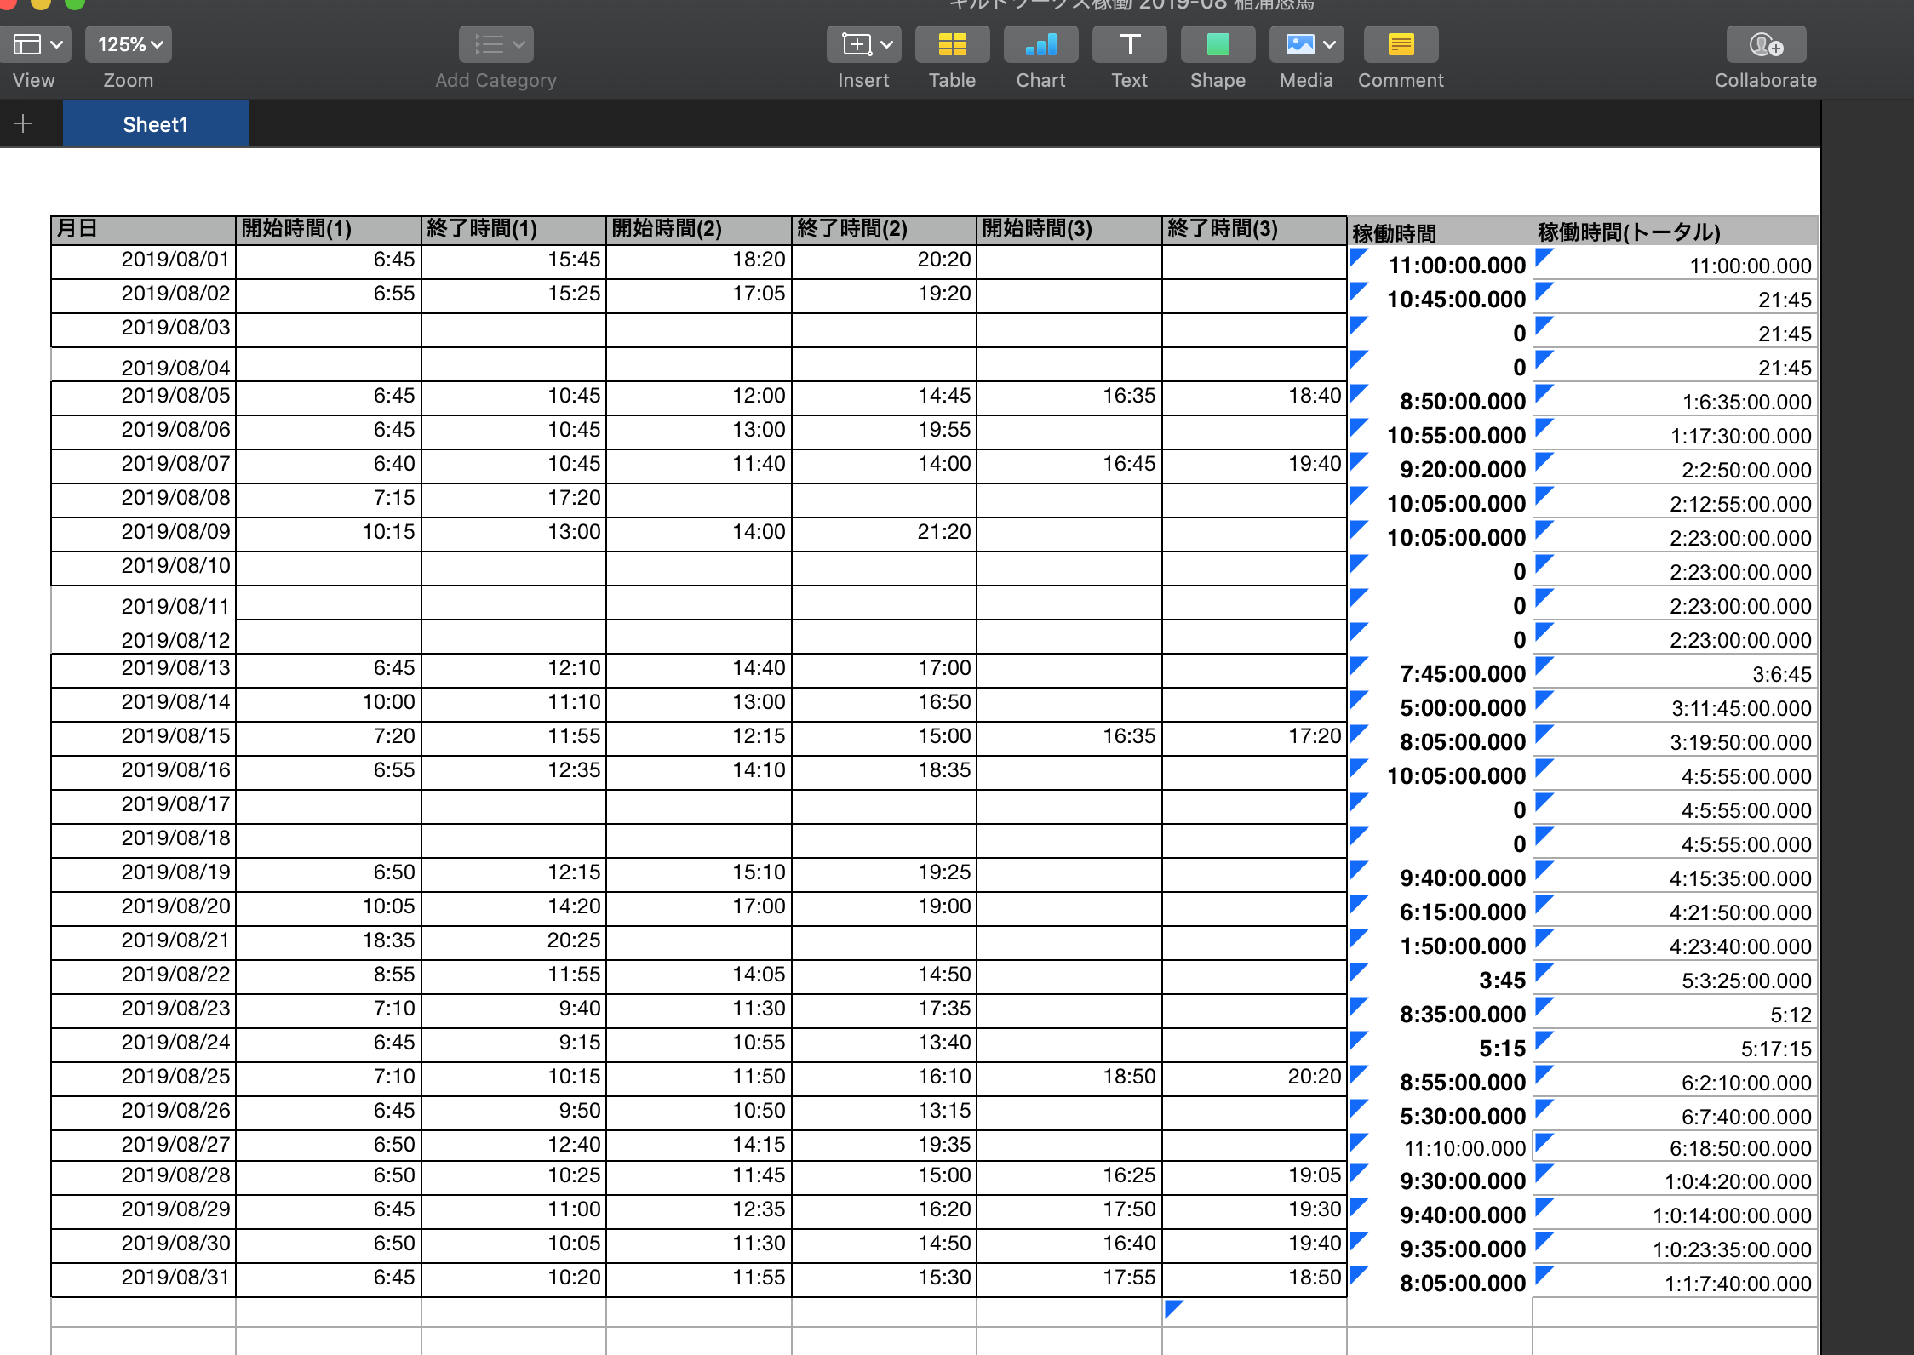This screenshot has height=1355, width=1914.
Task: Click the Table toolbar icon
Action: point(952,44)
